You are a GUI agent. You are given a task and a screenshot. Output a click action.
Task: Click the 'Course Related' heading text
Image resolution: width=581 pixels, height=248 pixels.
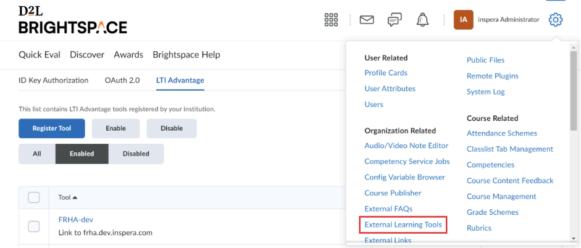point(493,118)
